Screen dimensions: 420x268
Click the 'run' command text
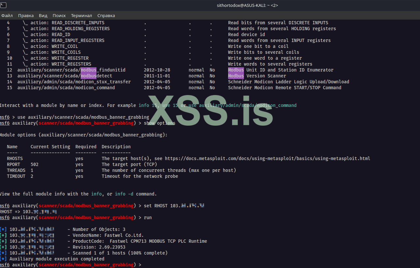(x=148, y=217)
